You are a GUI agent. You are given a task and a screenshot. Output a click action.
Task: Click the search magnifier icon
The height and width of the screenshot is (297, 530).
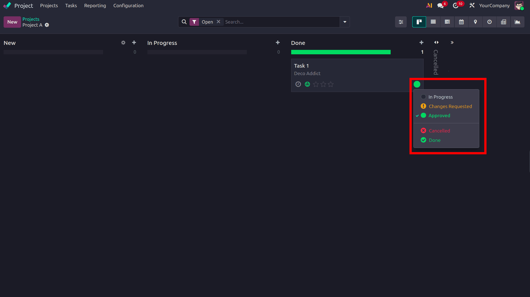pyautogui.click(x=184, y=22)
